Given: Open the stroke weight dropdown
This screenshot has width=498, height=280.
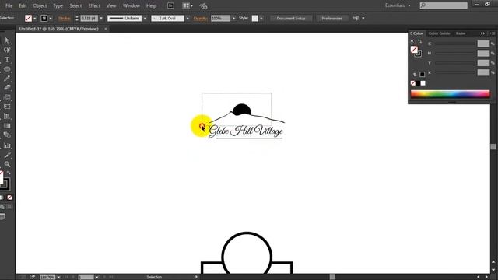Looking at the screenshot, I should point(101,19).
